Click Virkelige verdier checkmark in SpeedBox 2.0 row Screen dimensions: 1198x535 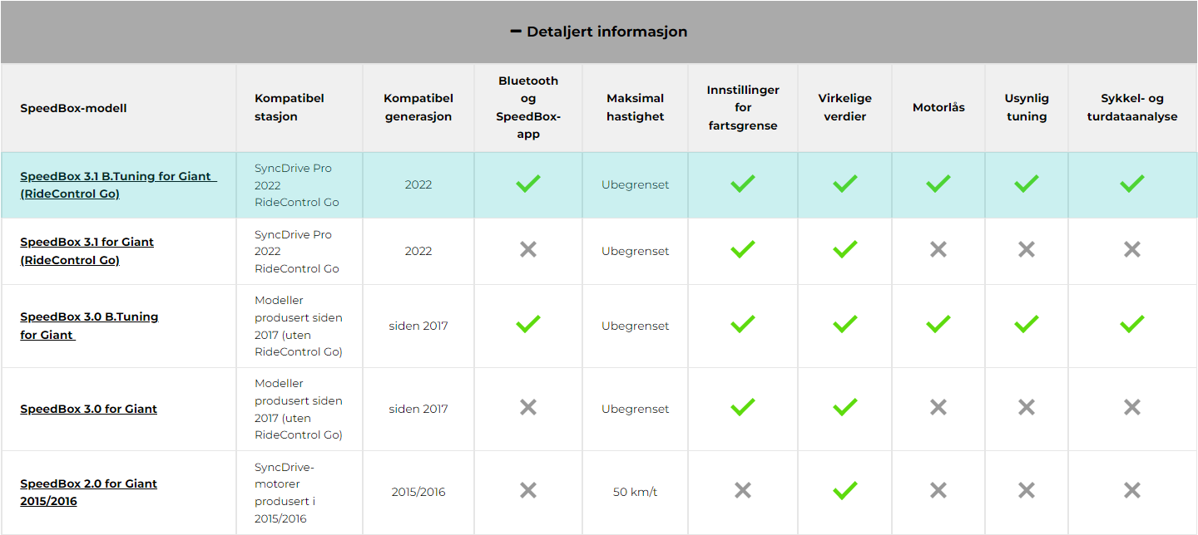click(844, 491)
